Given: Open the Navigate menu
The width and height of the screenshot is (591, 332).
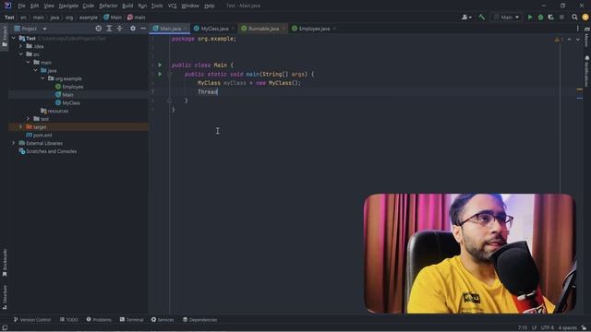Looking at the screenshot, I should point(68,6).
